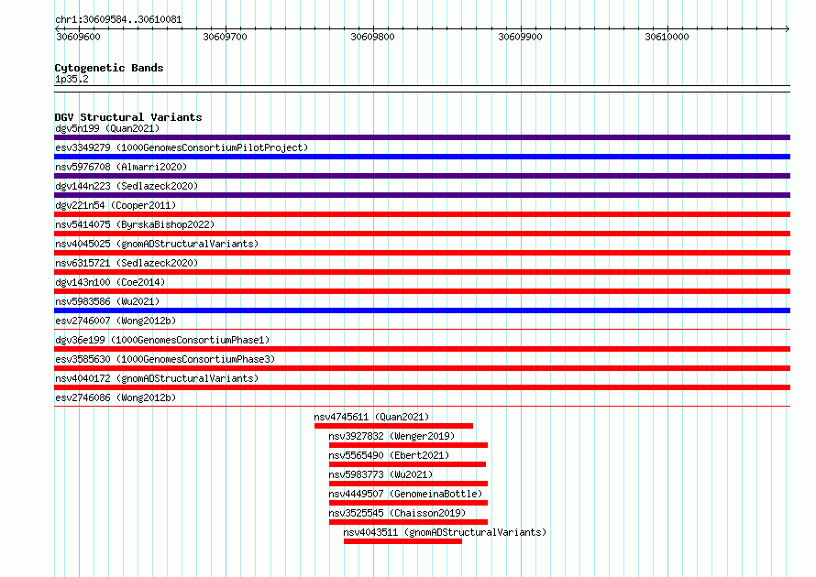Open nsv5976708 (Almarri2020) variant label

(x=121, y=167)
